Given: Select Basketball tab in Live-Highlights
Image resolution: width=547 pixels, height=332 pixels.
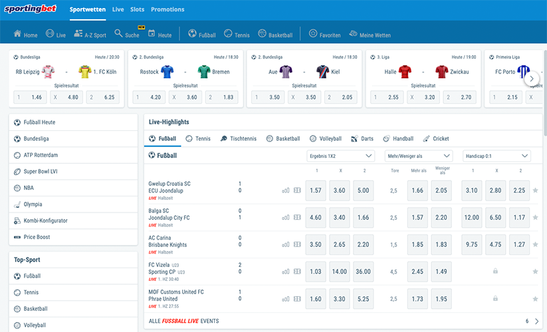Looking at the screenshot, I should tap(283, 139).
